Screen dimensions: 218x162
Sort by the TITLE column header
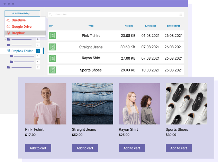click(x=91, y=26)
